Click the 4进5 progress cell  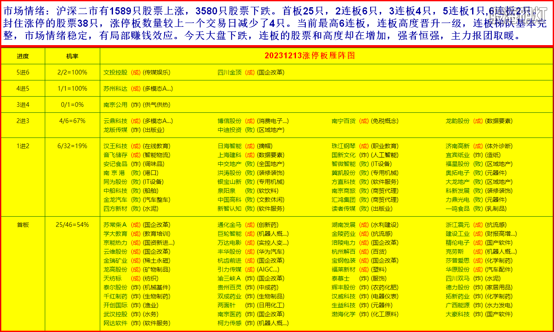[23, 89]
